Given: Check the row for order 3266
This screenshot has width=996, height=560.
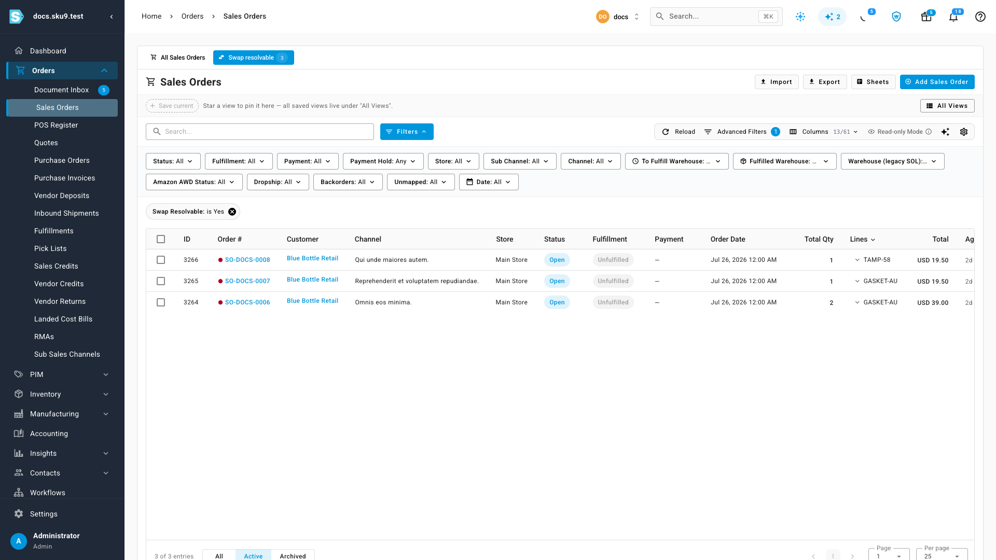Looking at the screenshot, I should pos(161,260).
